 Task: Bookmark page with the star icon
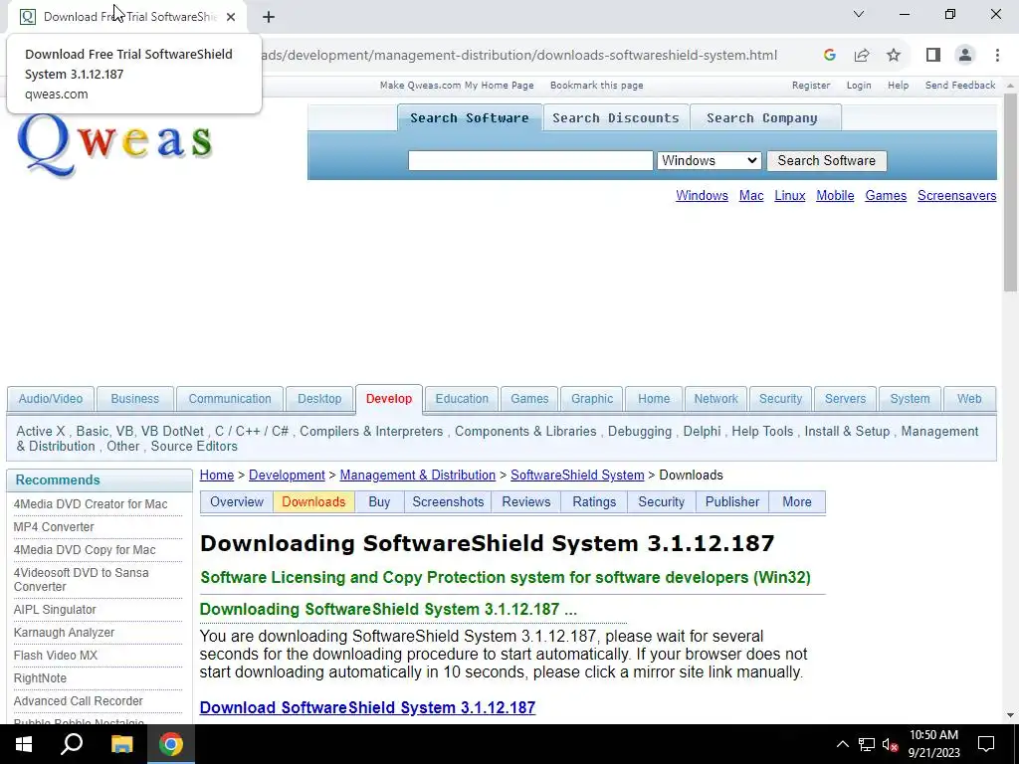pyautogui.click(x=894, y=56)
